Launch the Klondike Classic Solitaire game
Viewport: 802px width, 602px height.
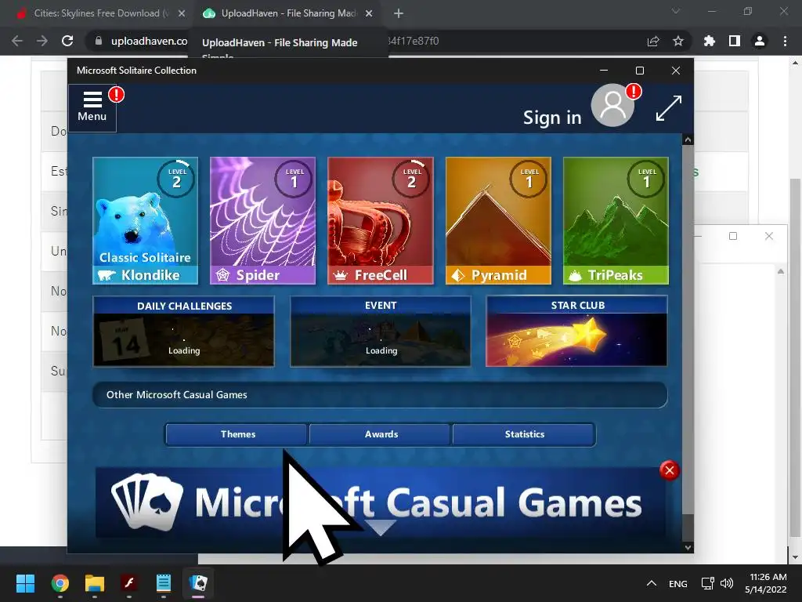click(145, 220)
